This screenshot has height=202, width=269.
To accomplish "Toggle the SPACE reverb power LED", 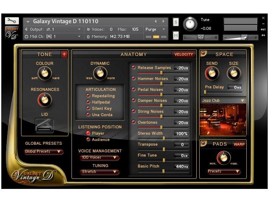I will [203, 53].
